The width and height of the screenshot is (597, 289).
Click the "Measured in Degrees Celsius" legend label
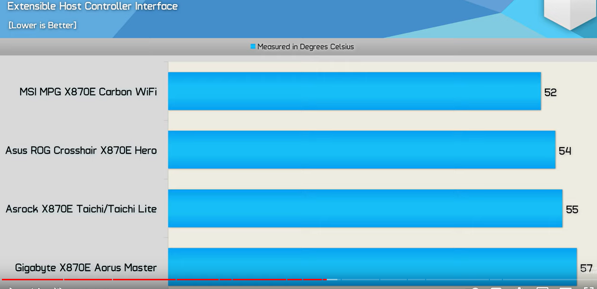[305, 47]
